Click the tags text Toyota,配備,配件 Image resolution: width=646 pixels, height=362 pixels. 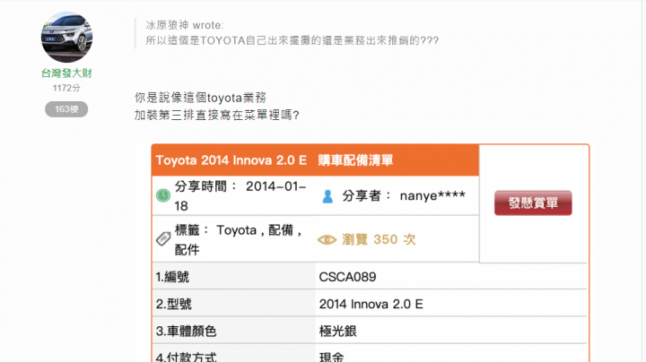(x=239, y=239)
